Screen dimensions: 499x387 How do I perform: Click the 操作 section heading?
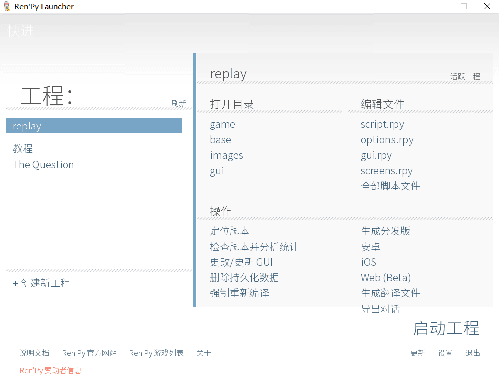pyautogui.click(x=221, y=211)
